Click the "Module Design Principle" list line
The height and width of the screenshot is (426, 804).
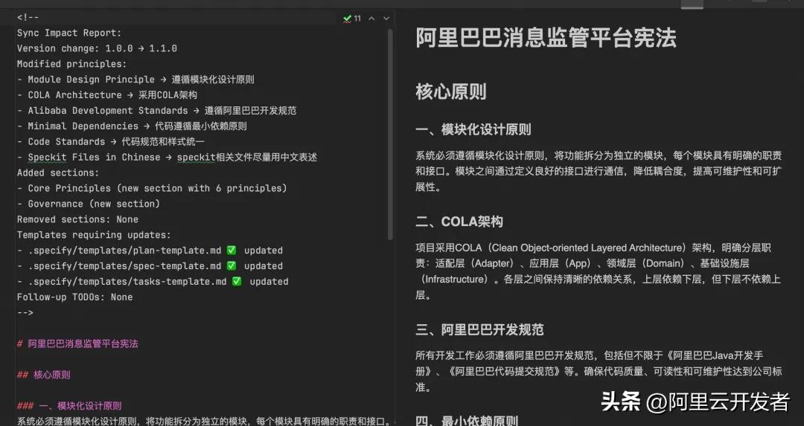(136, 80)
